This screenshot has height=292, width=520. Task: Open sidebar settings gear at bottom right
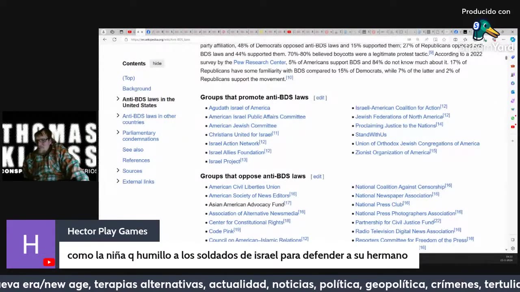click(x=513, y=249)
